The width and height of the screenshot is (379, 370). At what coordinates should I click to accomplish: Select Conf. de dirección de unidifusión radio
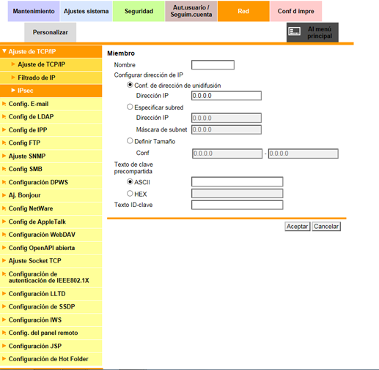[130, 85]
